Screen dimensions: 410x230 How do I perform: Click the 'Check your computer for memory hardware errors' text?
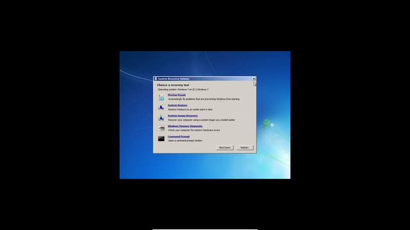pyautogui.click(x=194, y=130)
